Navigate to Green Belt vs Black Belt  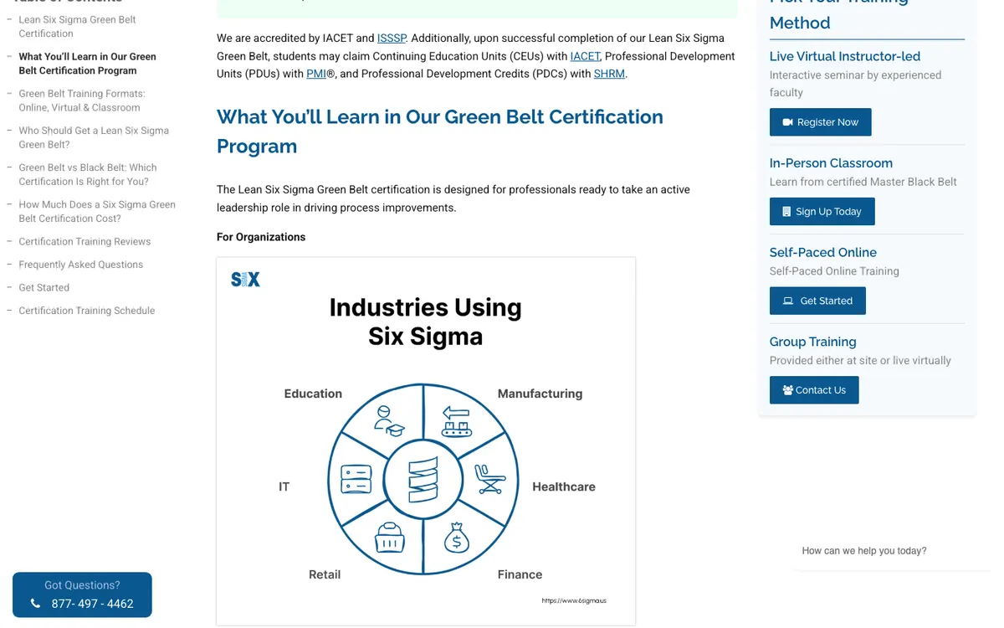click(x=87, y=174)
